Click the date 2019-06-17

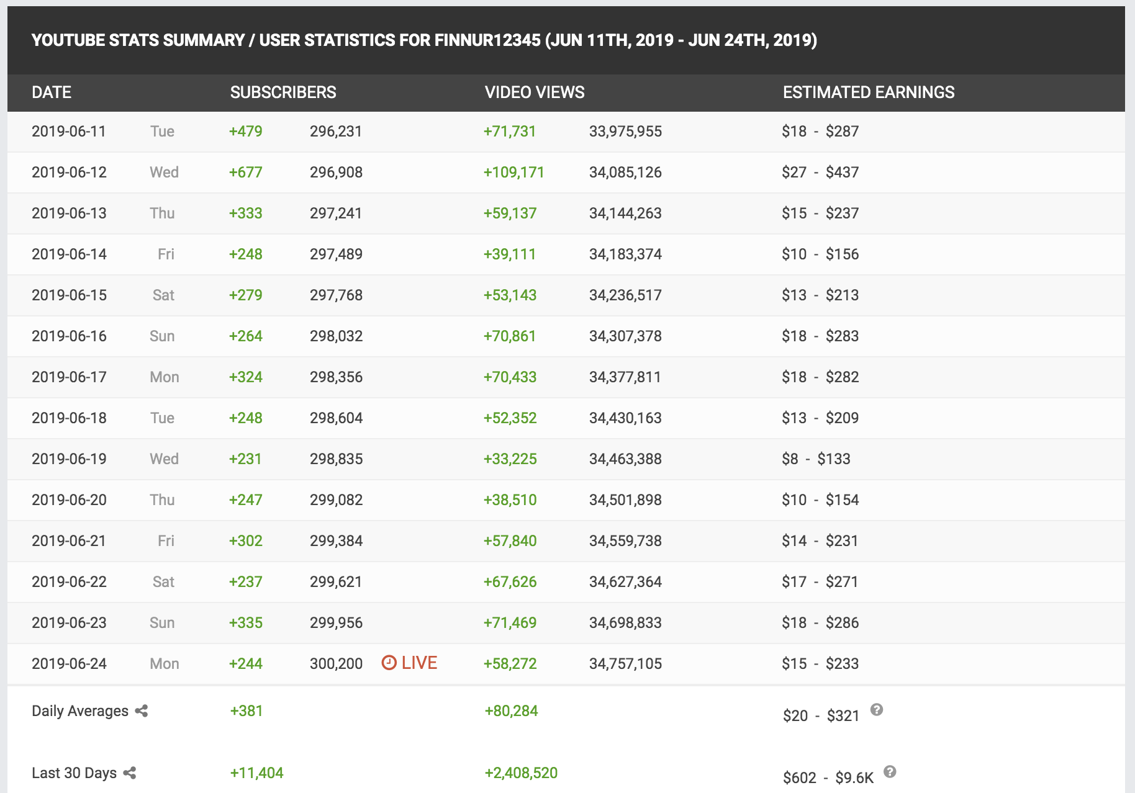69,377
